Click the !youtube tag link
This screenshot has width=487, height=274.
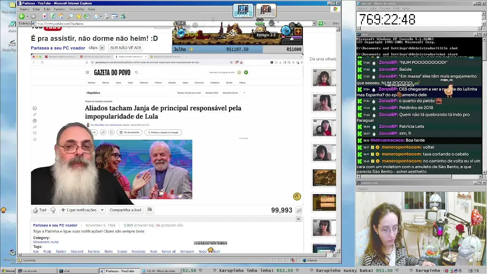[138, 252]
